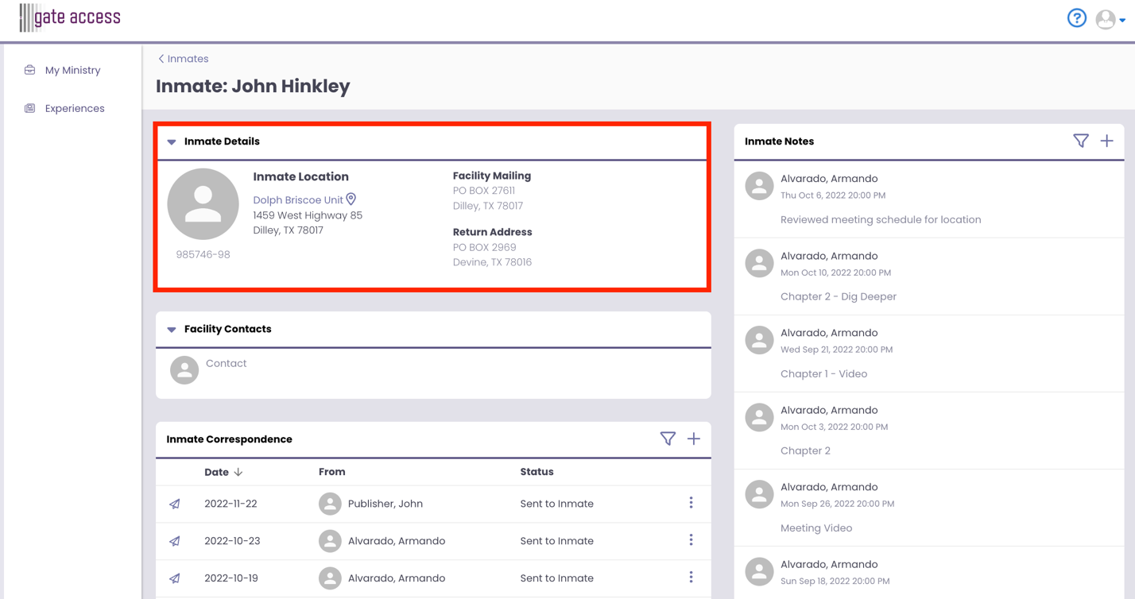The height and width of the screenshot is (599, 1135).
Task: Add new Inmate Correspondence entry
Action: [694, 439]
